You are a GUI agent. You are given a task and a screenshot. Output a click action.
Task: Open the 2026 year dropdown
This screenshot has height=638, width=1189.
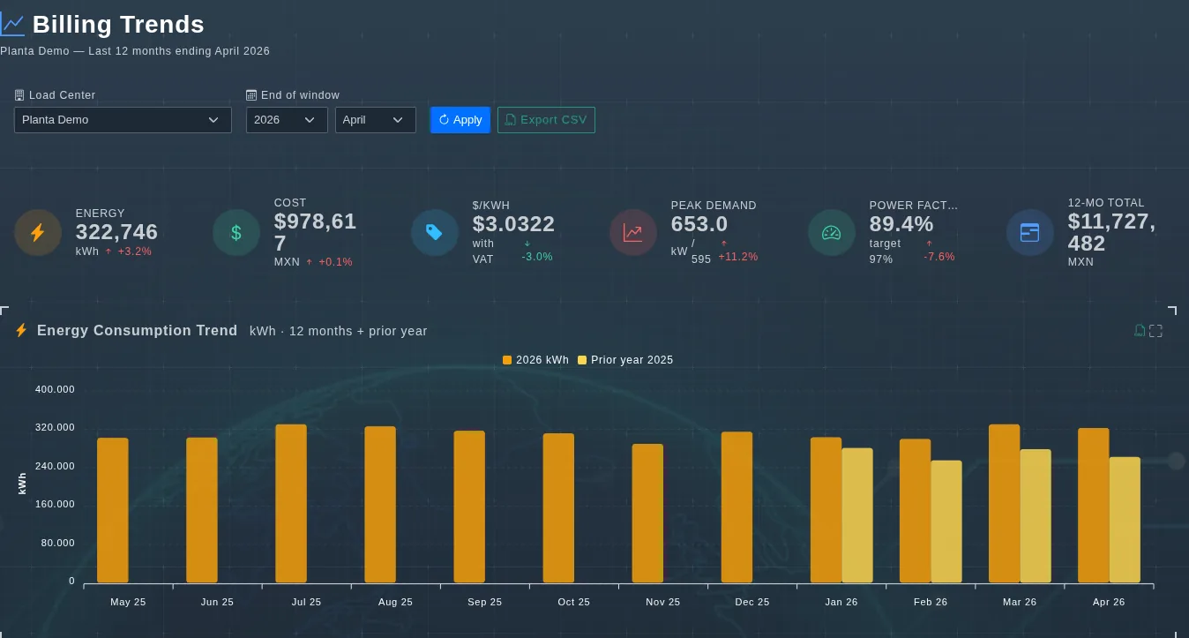point(287,120)
